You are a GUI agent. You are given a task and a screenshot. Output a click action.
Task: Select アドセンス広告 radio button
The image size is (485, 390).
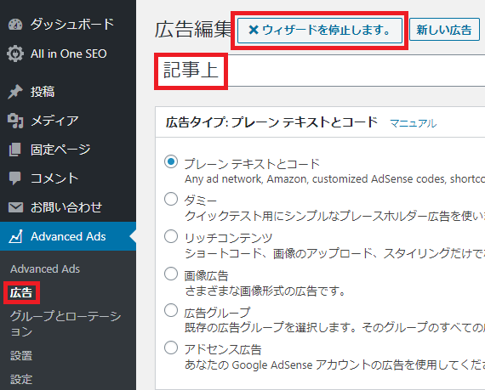[171, 348]
